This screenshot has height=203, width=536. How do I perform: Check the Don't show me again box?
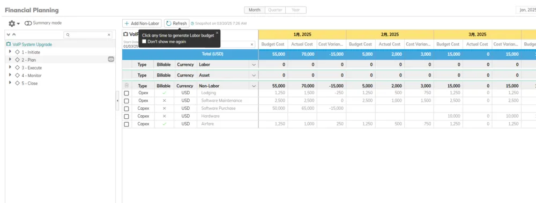144,41
